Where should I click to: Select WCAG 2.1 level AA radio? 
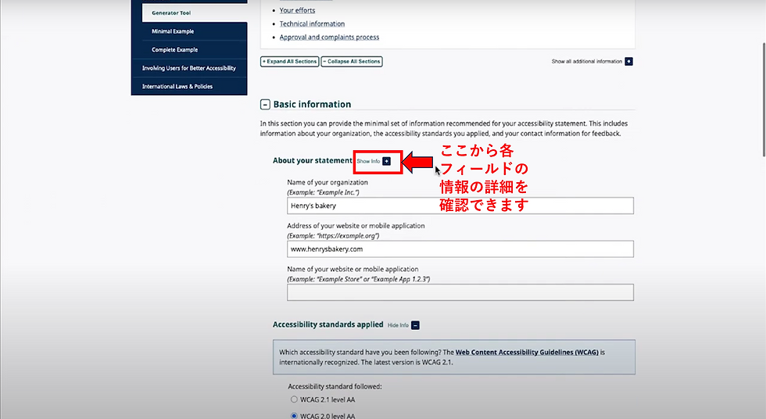(x=294, y=399)
